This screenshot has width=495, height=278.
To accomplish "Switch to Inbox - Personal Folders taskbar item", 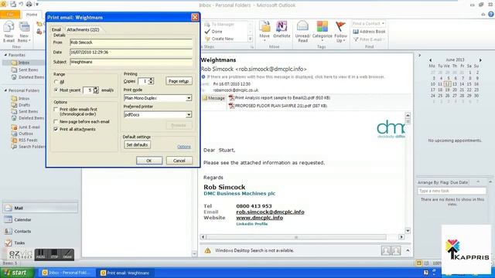I will [67, 273].
